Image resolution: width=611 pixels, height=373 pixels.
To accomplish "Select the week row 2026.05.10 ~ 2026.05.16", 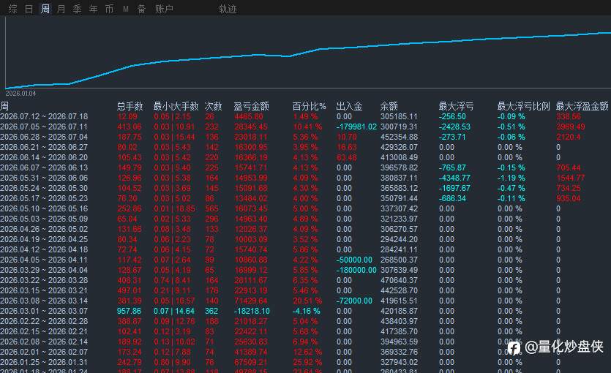I will pos(306,208).
